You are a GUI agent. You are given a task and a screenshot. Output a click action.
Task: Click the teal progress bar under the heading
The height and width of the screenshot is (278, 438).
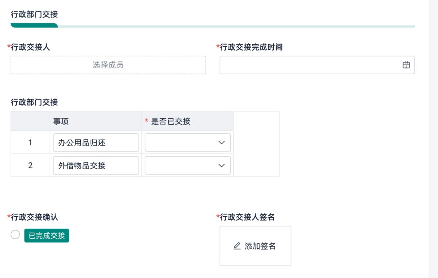[34, 26]
